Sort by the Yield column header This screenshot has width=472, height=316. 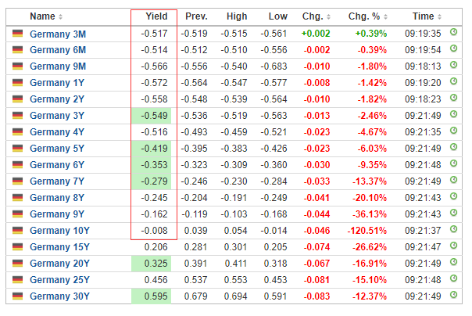(155, 16)
